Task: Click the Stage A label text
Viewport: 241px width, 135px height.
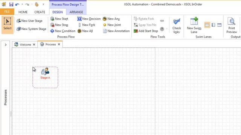Action: [x=45, y=78]
